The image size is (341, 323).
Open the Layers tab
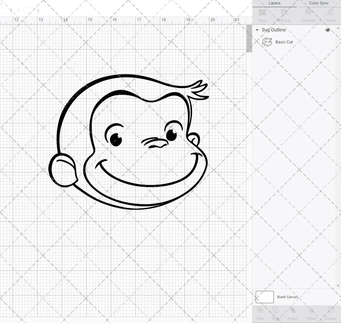[x=274, y=3]
